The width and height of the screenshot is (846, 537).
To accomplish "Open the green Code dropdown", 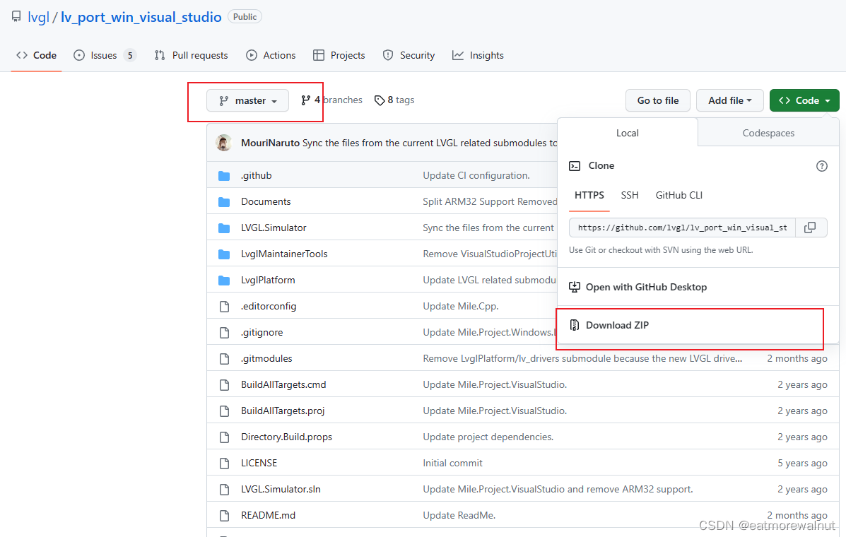I will click(x=804, y=100).
